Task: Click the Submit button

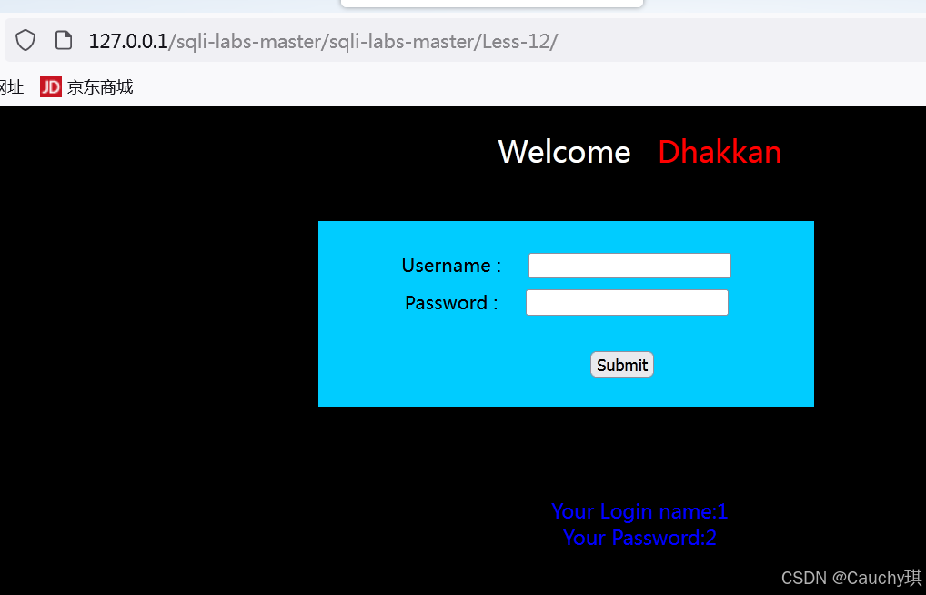Action: [622, 365]
